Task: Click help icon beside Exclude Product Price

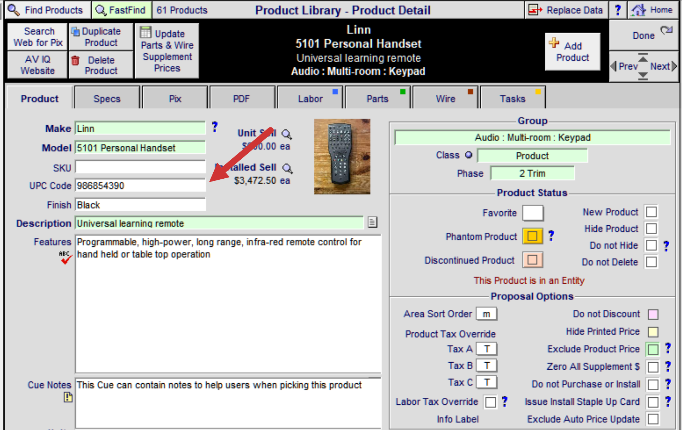Action: pos(668,348)
